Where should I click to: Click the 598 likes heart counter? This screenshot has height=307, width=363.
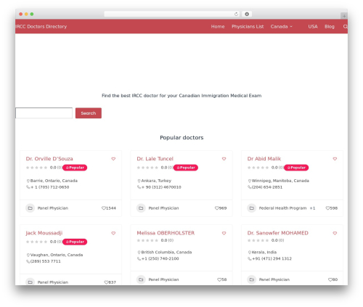pyautogui.click(x=332, y=208)
